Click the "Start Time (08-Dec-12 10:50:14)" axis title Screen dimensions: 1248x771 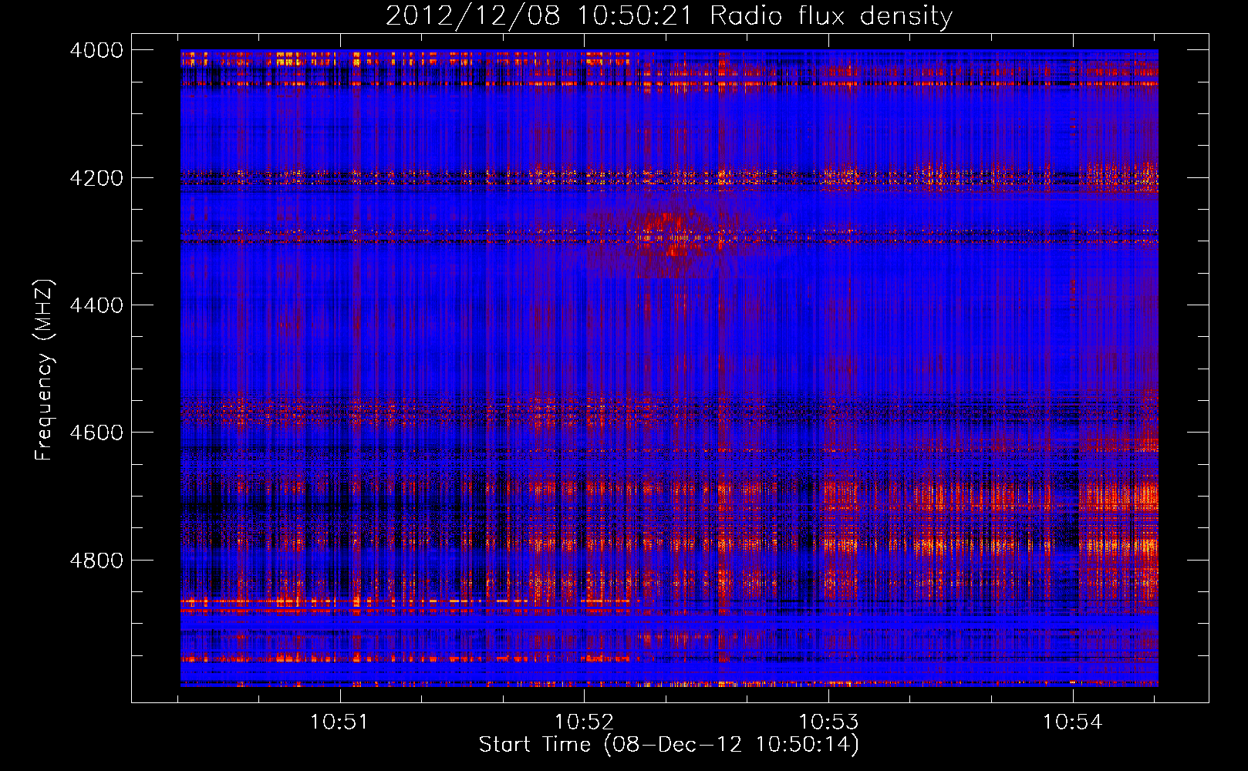(x=669, y=745)
